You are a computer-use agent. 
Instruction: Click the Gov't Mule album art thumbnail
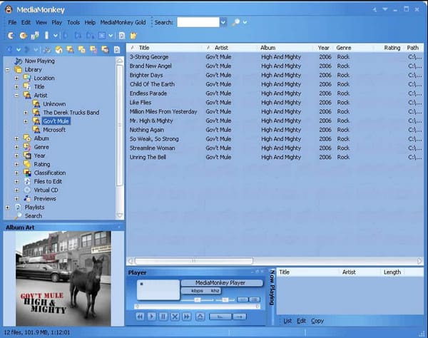(x=63, y=279)
